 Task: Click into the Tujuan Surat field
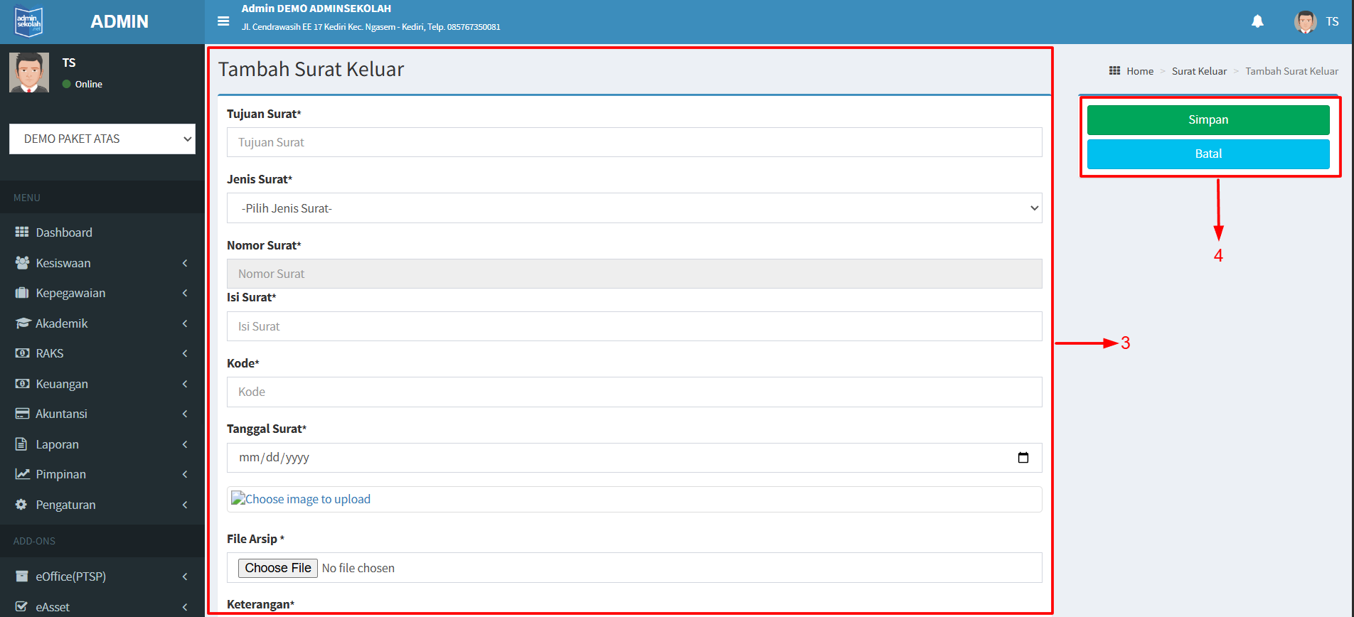click(x=634, y=142)
